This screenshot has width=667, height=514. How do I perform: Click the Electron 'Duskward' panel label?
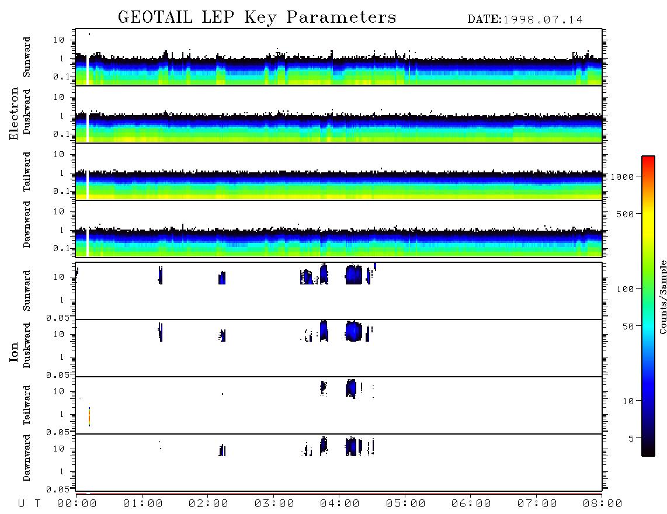(x=27, y=112)
